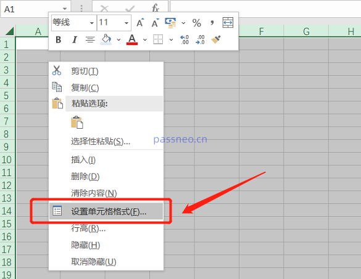Open accounting format dropdown arrow

point(183,23)
